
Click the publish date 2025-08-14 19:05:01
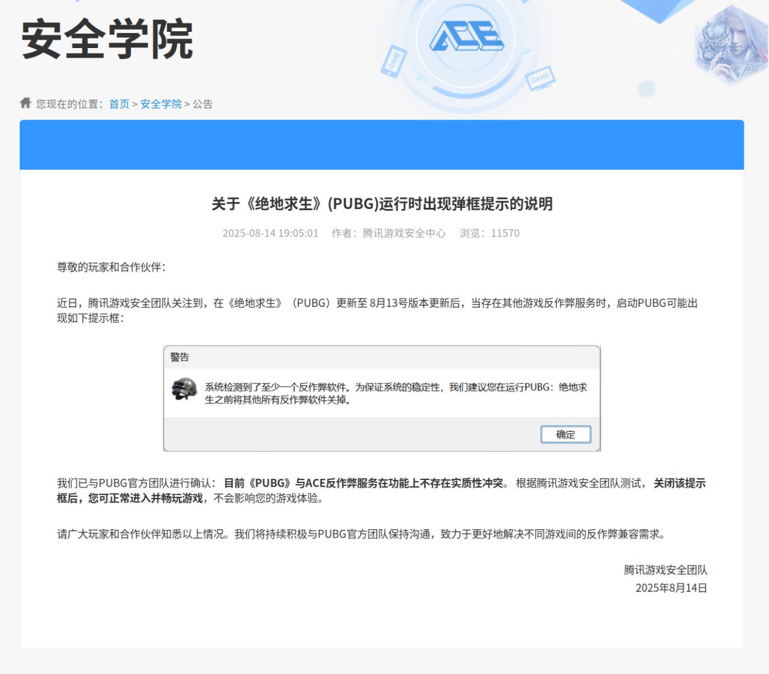270,233
